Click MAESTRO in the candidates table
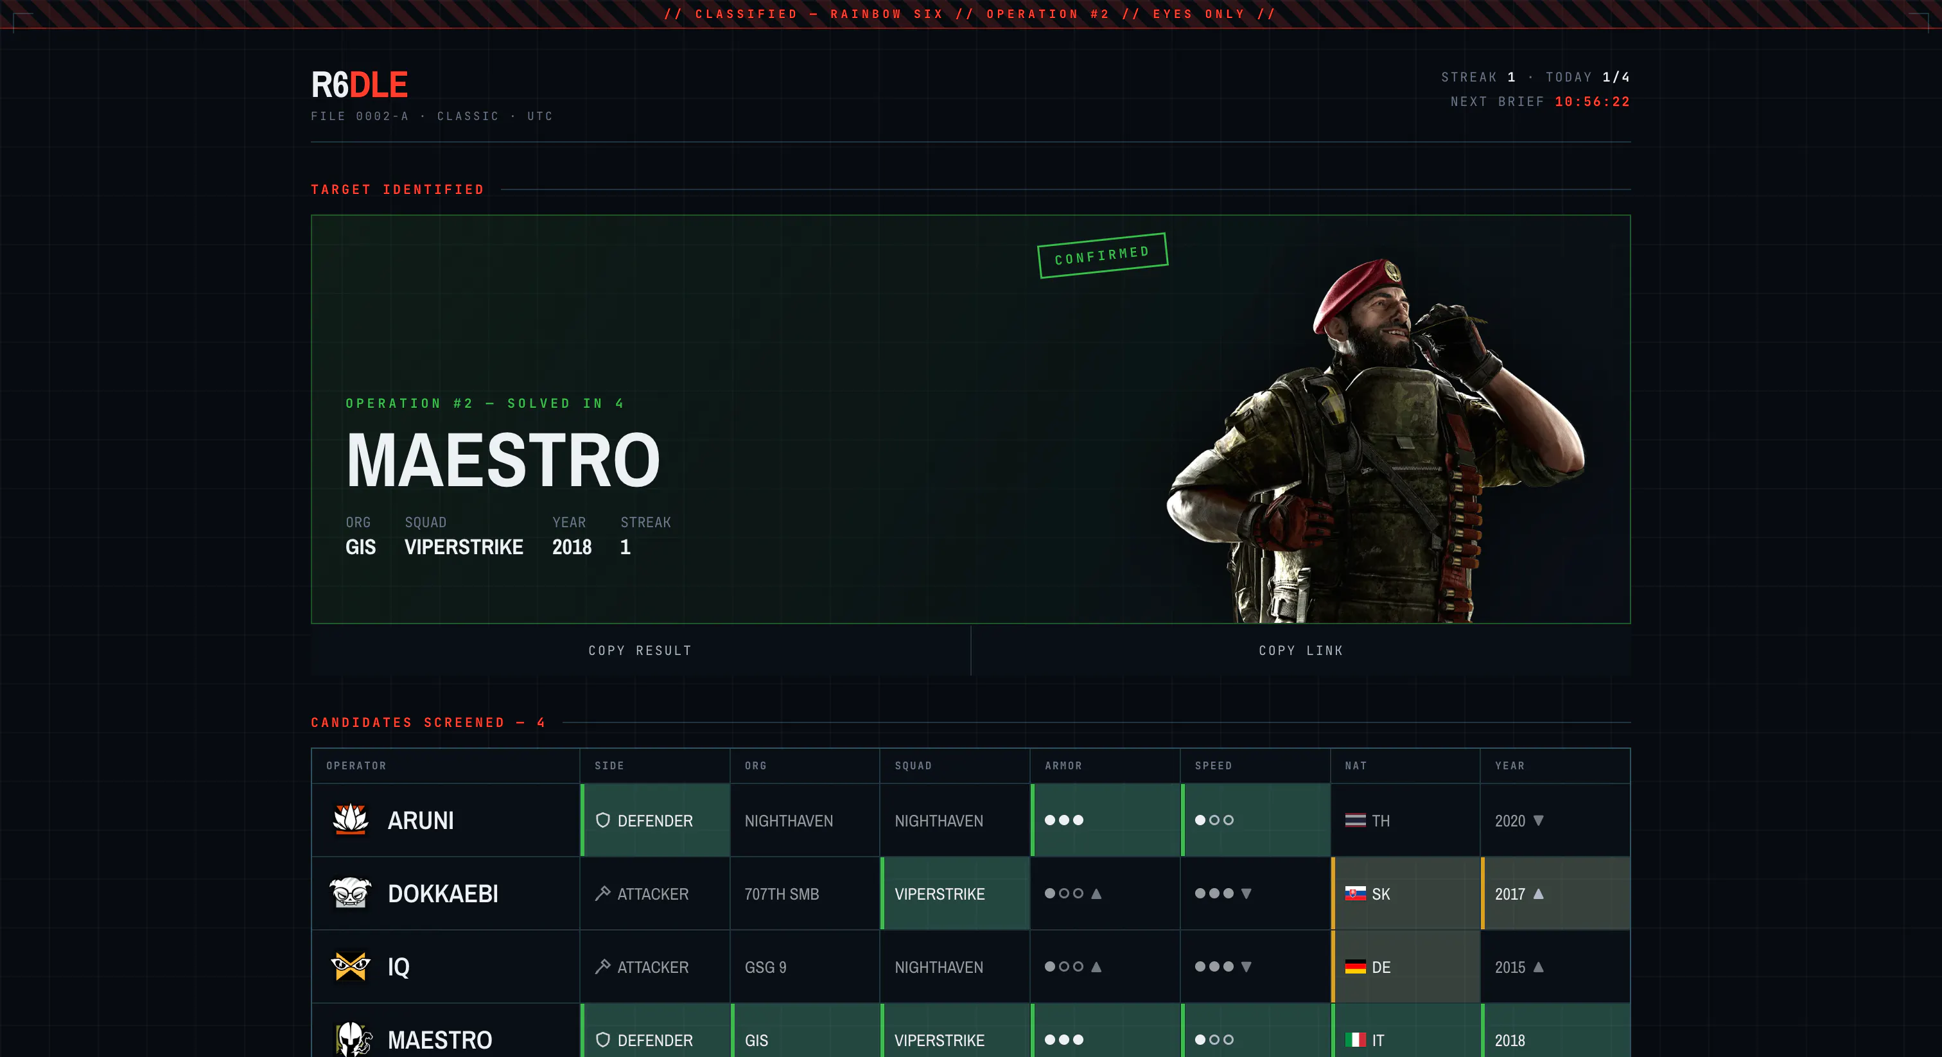 point(439,1040)
